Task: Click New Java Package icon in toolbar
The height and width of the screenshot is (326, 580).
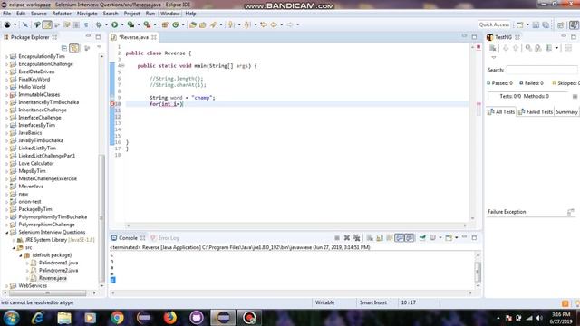Action: [165, 24]
